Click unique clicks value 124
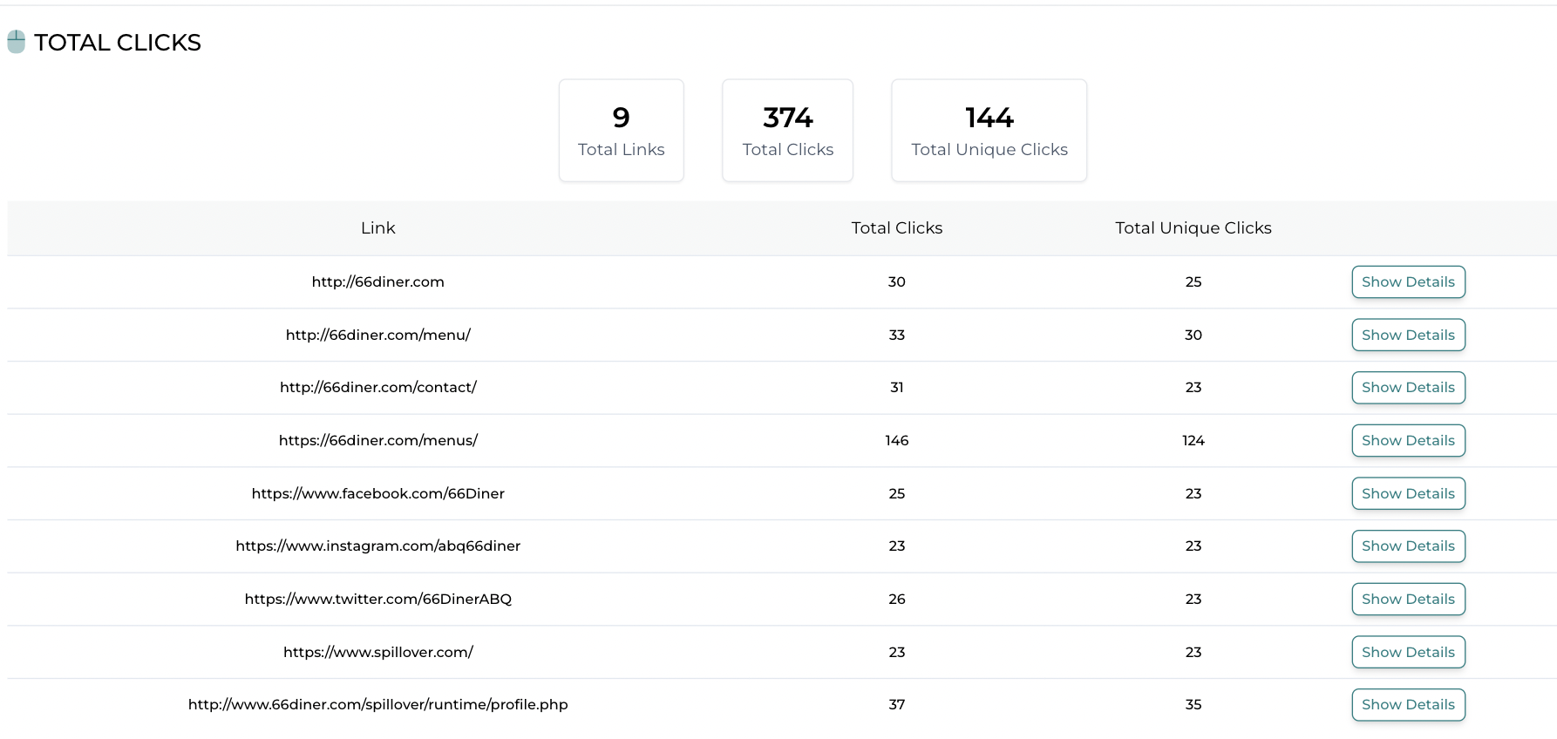The width and height of the screenshot is (1557, 739). pyautogui.click(x=1193, y=440)
